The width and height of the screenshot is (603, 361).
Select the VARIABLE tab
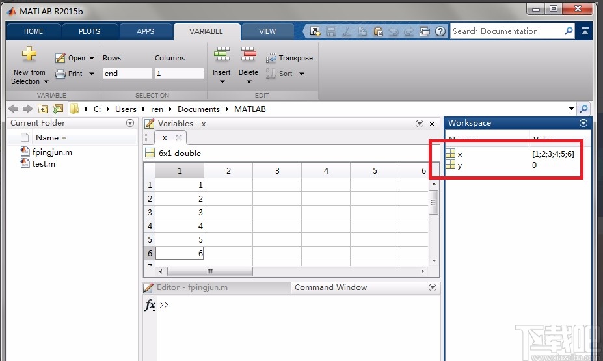click(x=206, y=31)
